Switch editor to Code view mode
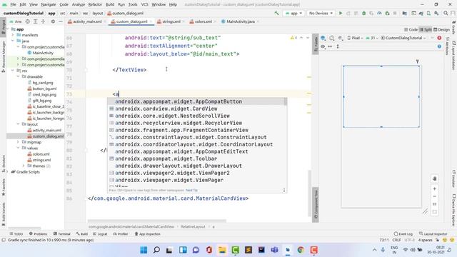 (411, 30)
